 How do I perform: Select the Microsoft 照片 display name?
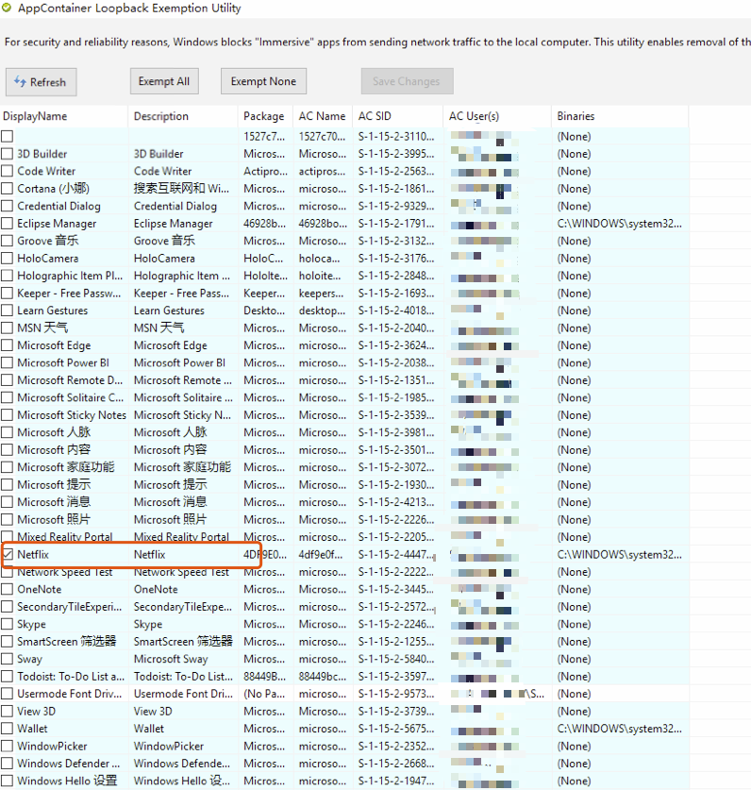pos(54,519)
